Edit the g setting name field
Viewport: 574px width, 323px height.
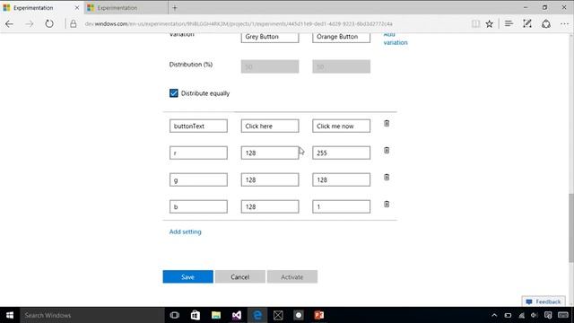(x=198, y=179)
